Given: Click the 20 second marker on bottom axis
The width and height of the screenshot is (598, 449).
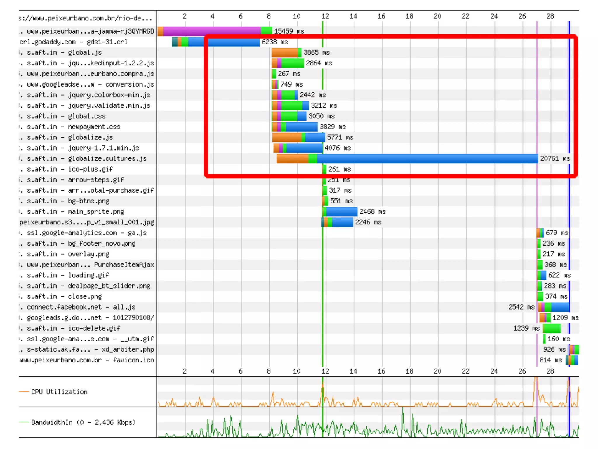Looking at the screenshot, I should [x=437, y=371].
